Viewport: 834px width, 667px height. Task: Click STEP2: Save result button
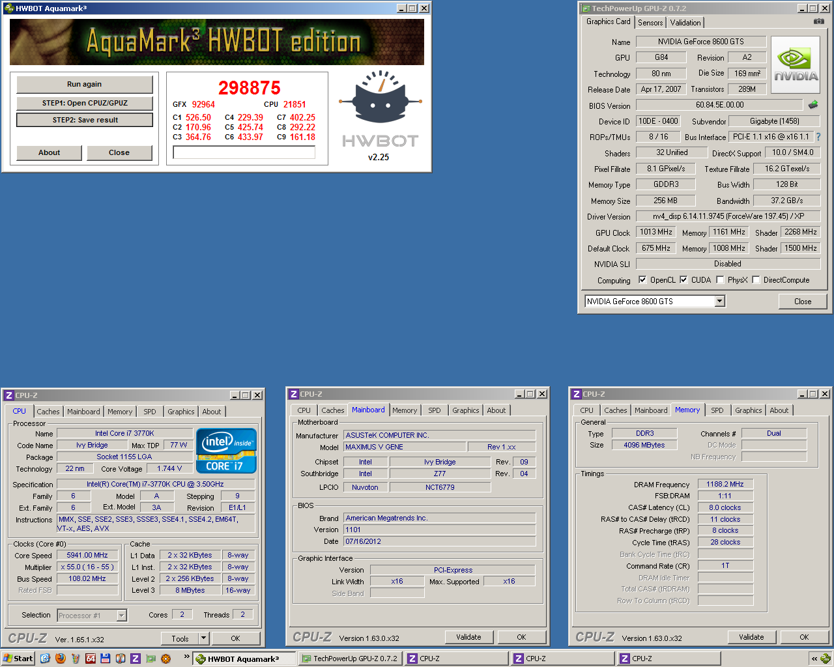pyautogui.click(x=85, y=120)
